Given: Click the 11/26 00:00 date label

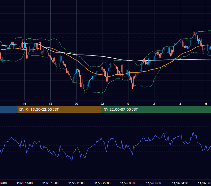Looking at the screenshot, I should click(128, 183).
